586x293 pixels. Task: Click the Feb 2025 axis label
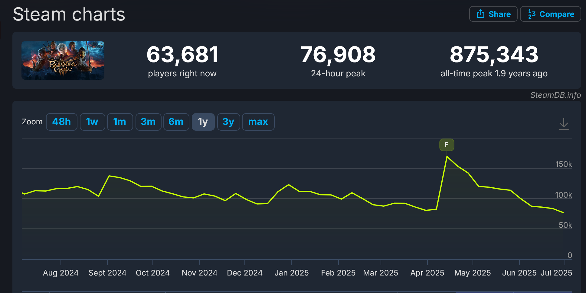click(338, 273)
